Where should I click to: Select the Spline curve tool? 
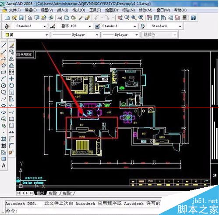[4, 99]
